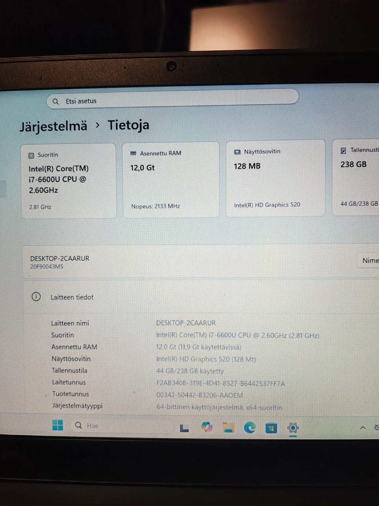The image size is (379, 506).
Task: Select the Suoritin card showing i7-6600U
Action: (69, 181)
